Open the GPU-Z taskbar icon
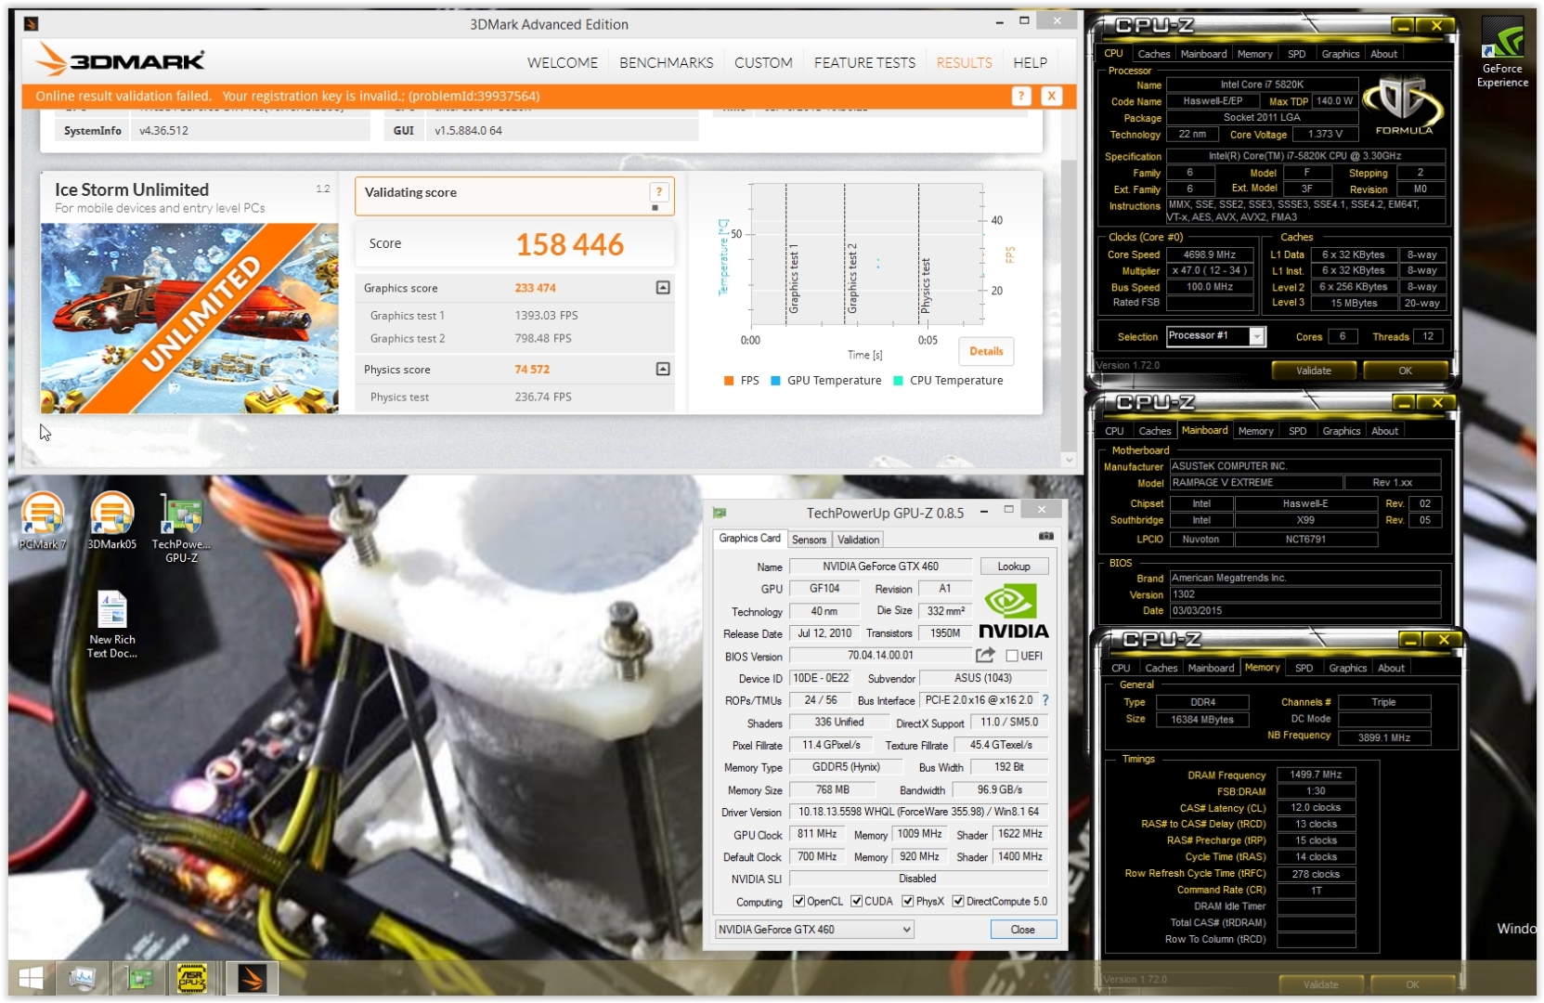This screenshot has width=1544, height=1003. pyautogui.click(x=140, y=978)
